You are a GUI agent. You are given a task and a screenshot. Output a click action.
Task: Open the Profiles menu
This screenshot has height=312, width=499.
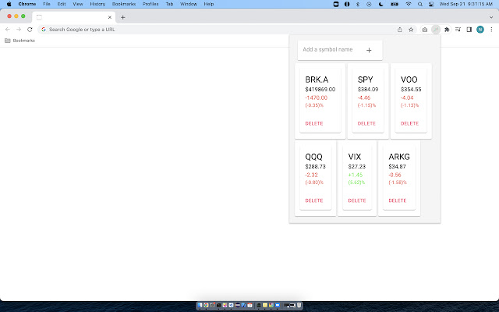150,4
